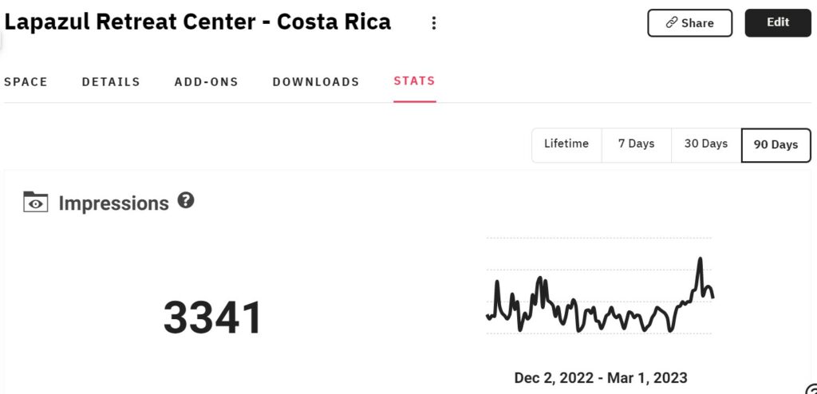Viewport: 817px width, 394px height.
Task: Click the Impressions folder eye icon
Action: (x=35, y=203)
